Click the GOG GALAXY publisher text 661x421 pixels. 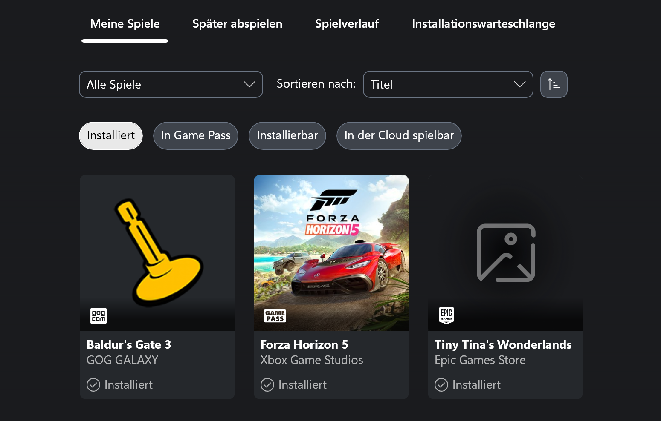tap(122, 360)
